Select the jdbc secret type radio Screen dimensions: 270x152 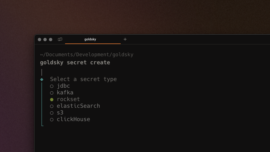pos(52,86)
